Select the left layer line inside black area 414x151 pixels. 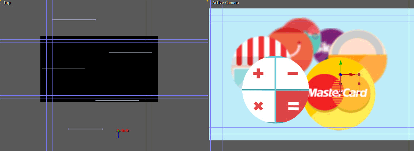click(63, 69)
